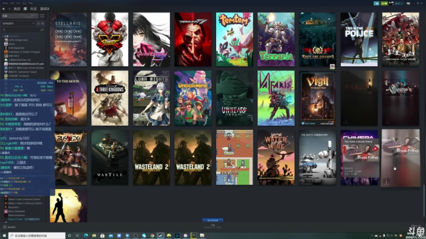Click the library grid vertical scrollbar
426x239 pixels.
424,201
